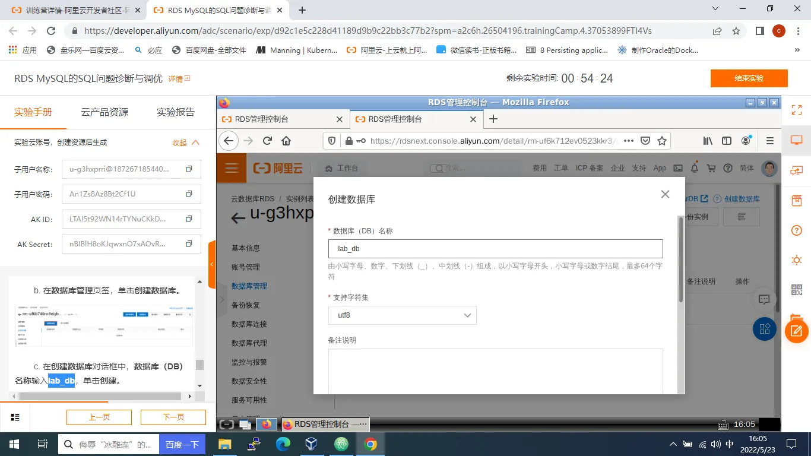811x456 pixels.
Task: Reload the page in Firefox
Action: [267, 141]
